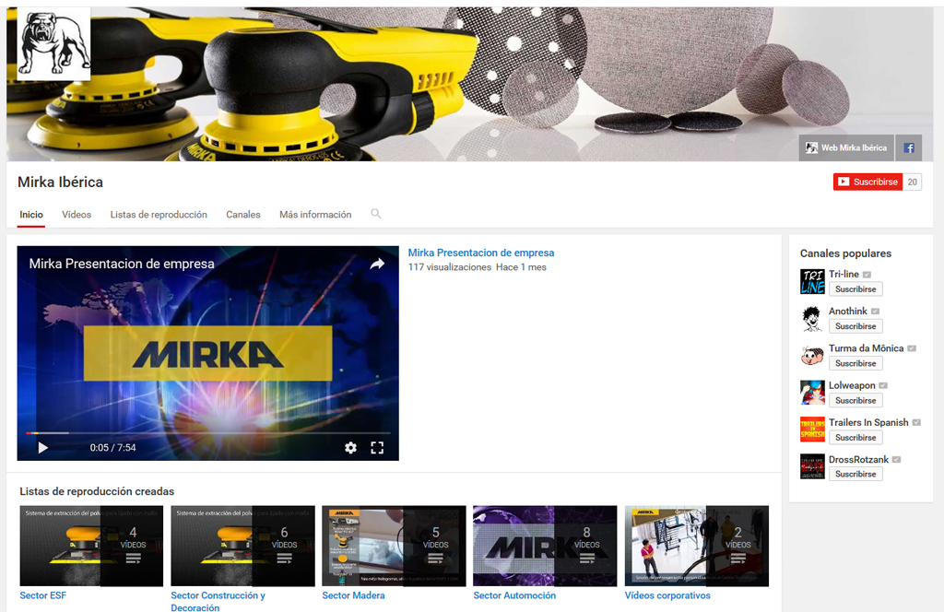Open the Trailers In Spanish channel avatar
944x612 pixels.
point(812,430)
